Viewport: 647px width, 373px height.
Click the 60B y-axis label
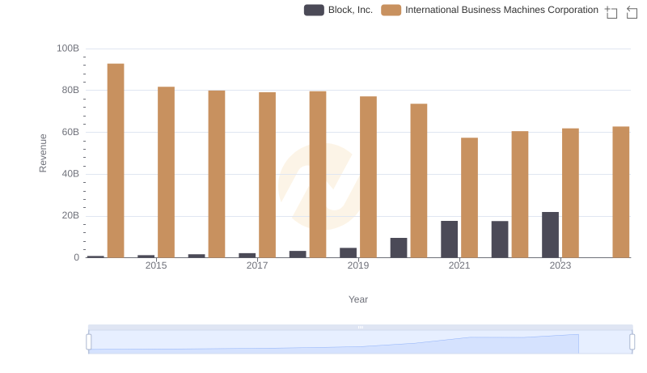point(70,132)
